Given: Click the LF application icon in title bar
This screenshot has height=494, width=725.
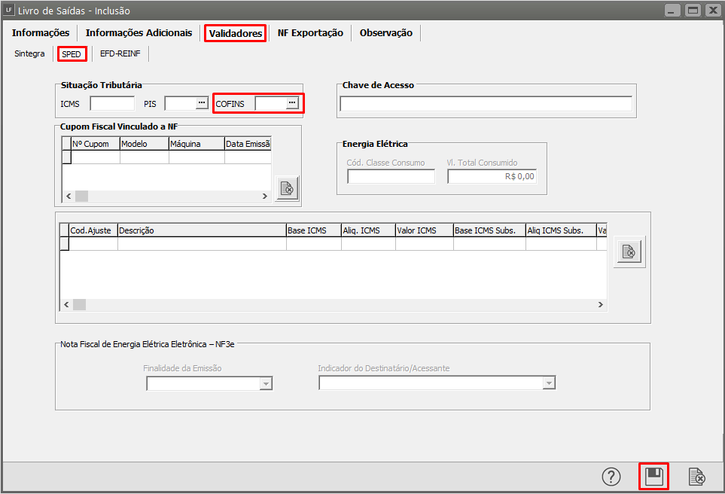Looking at the screenshot, I should pos(8,10).
